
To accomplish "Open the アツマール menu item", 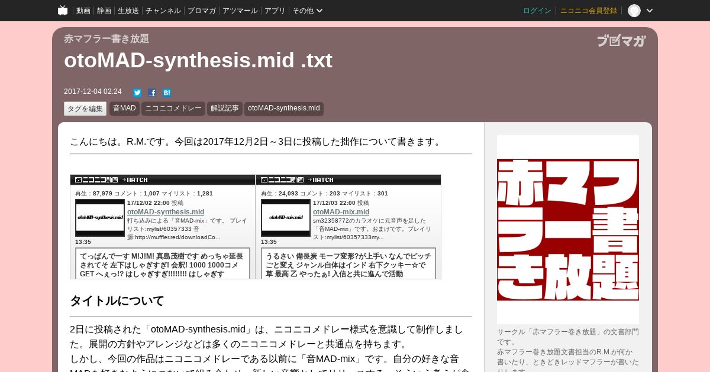I will [240, 11].
